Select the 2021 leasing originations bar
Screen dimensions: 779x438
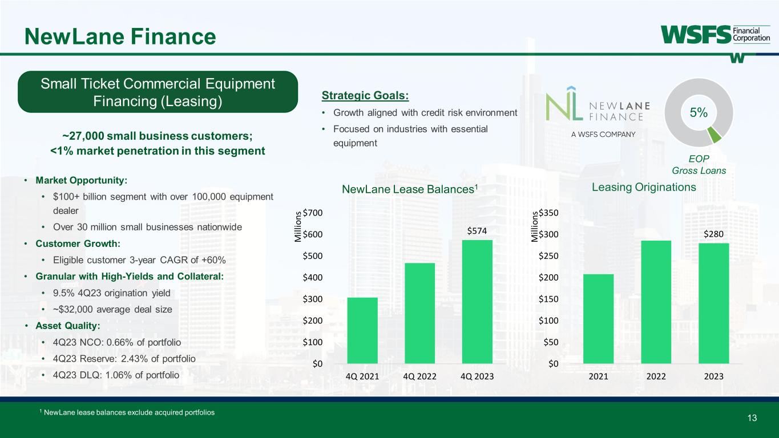pyautogui.click(x=598, y=318)
